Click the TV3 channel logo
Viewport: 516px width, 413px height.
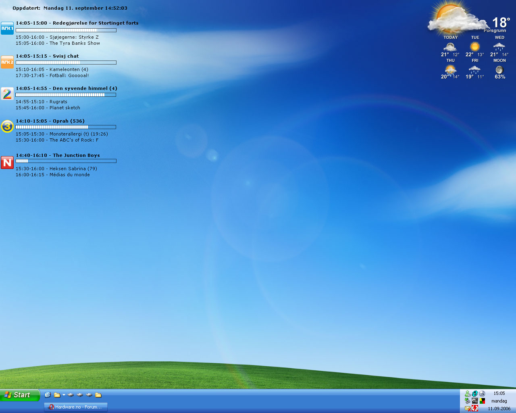click(7, 126)
